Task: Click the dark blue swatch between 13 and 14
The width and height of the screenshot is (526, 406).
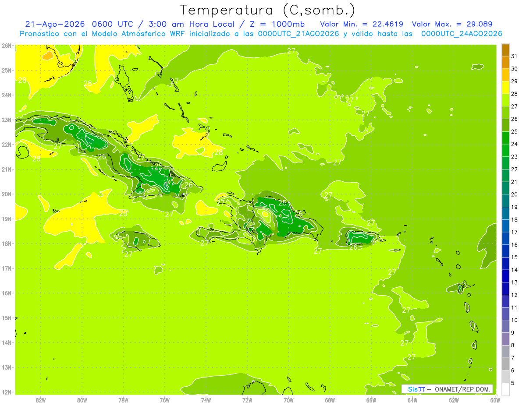Action: point(505,276)
